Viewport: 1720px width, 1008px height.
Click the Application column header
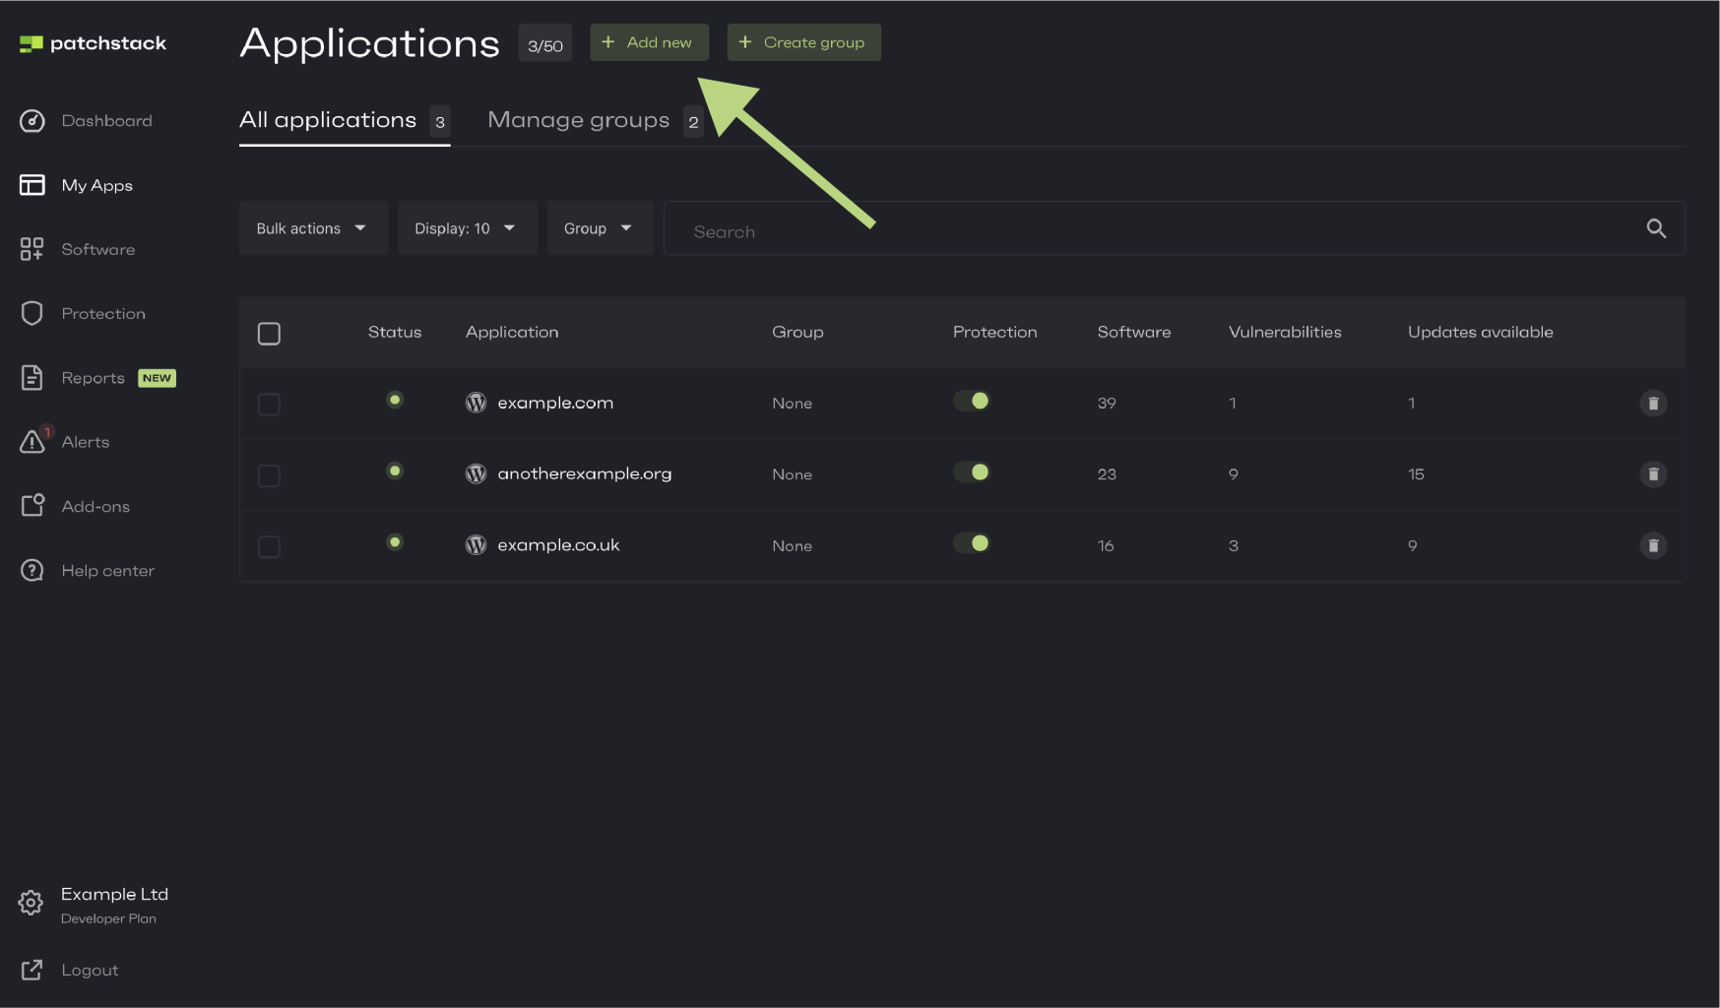point(512,332)
